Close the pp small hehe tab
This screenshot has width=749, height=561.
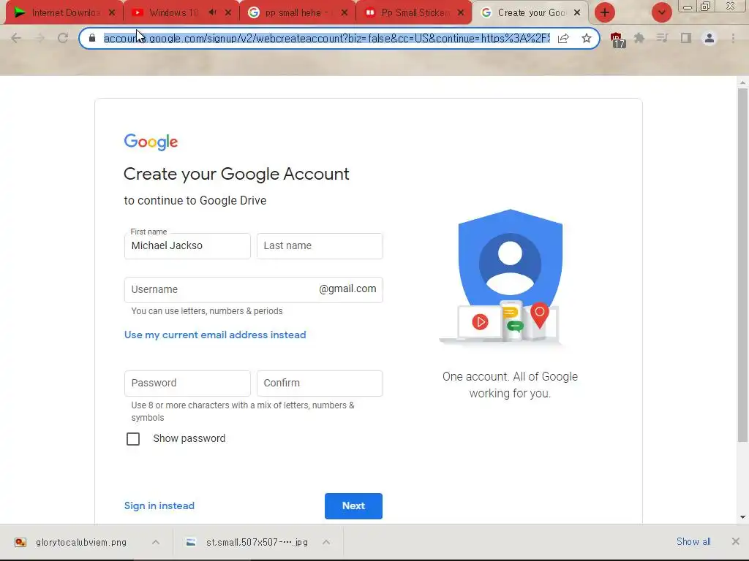pos(345,12)
